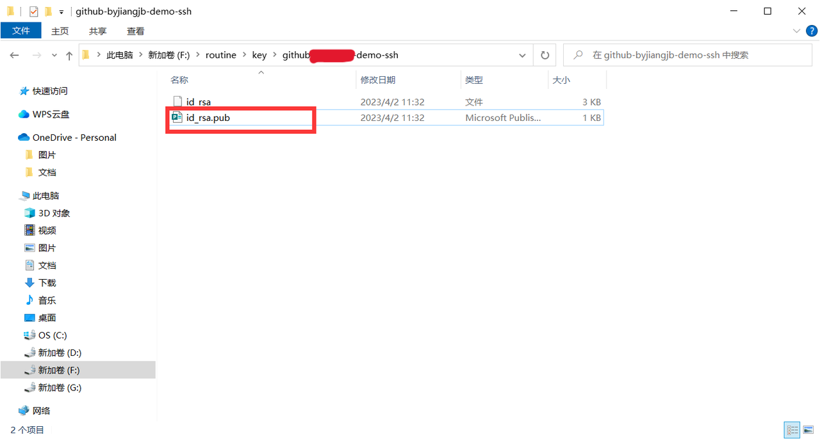Screen dimensions: 820x439
Task: Open the Help question mark icon
Action: point(811,30)
